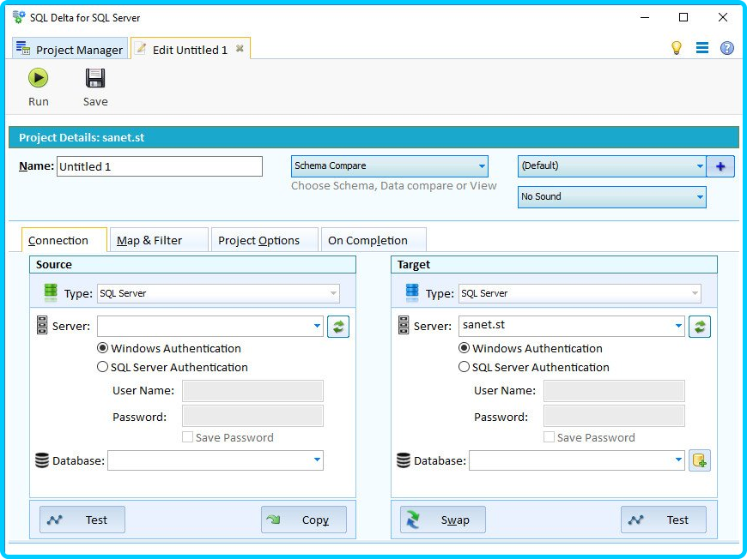Open the Connection tab

tap(64, 240)
